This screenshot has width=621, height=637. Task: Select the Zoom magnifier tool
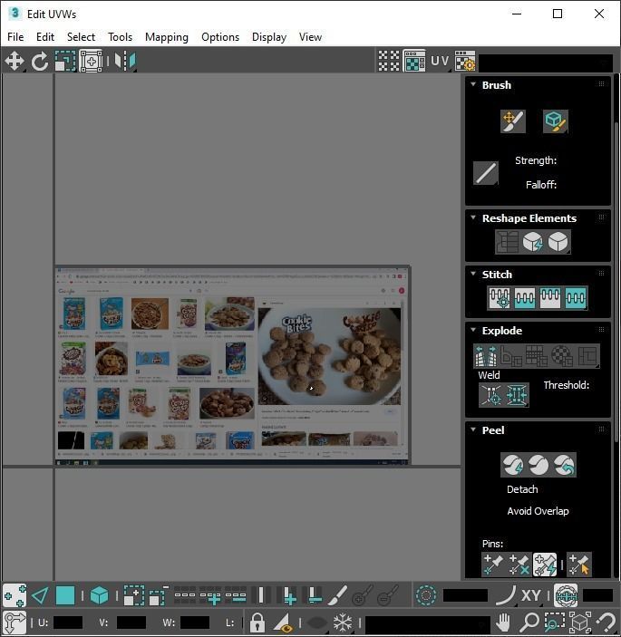529,622
